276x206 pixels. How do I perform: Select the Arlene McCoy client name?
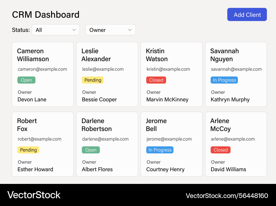220,125
